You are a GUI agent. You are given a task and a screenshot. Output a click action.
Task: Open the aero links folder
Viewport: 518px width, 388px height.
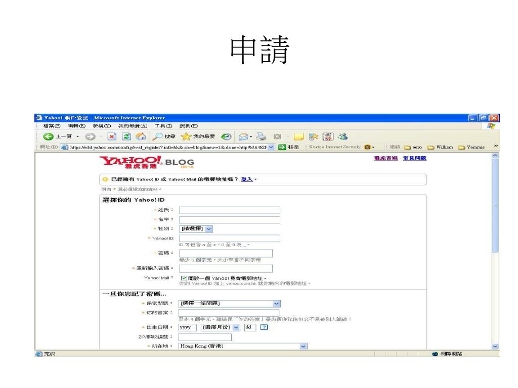[413, 147]
